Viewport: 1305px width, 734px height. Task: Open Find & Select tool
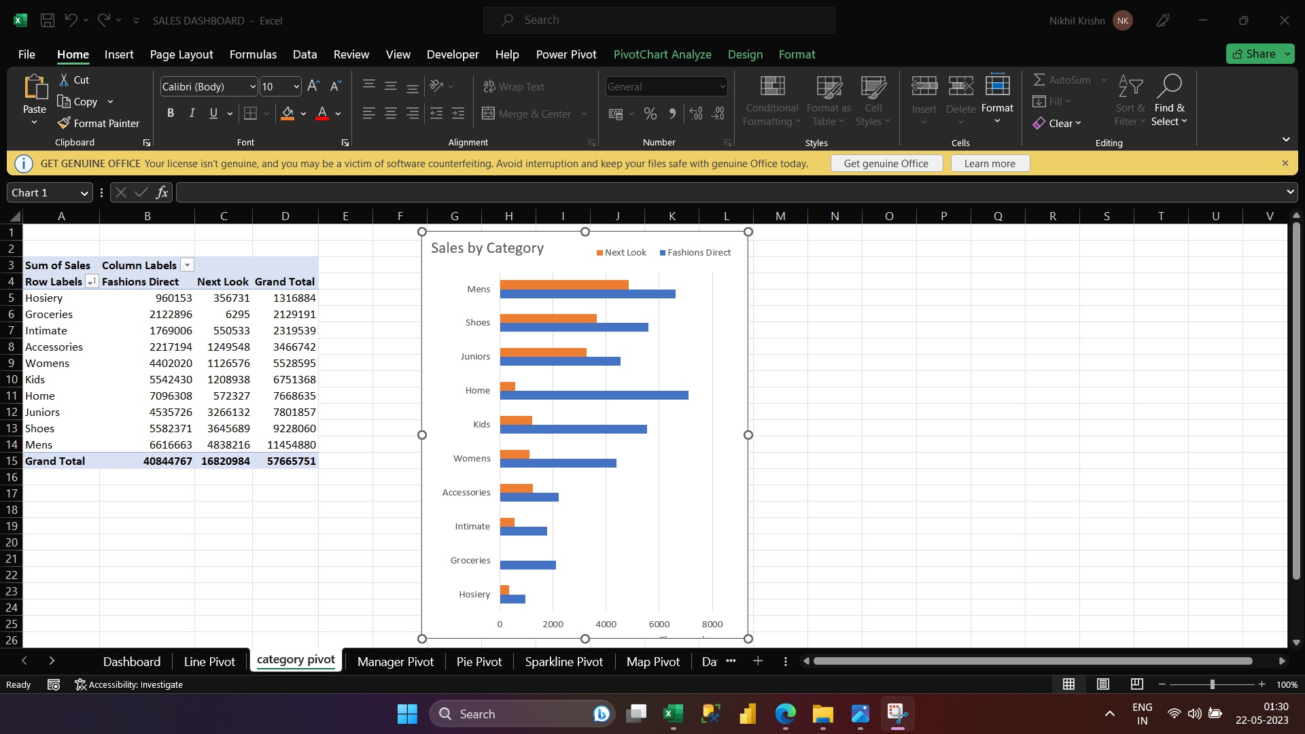[x=1169, y=101]
